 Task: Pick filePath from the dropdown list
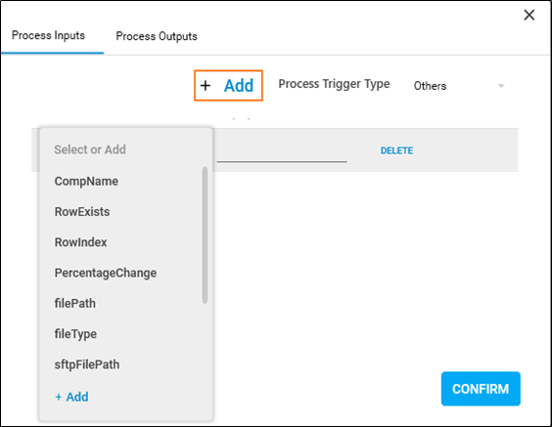click(75, 304)
